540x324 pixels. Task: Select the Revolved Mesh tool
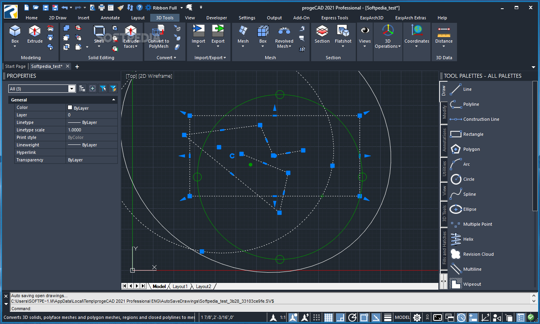point(284,37)
